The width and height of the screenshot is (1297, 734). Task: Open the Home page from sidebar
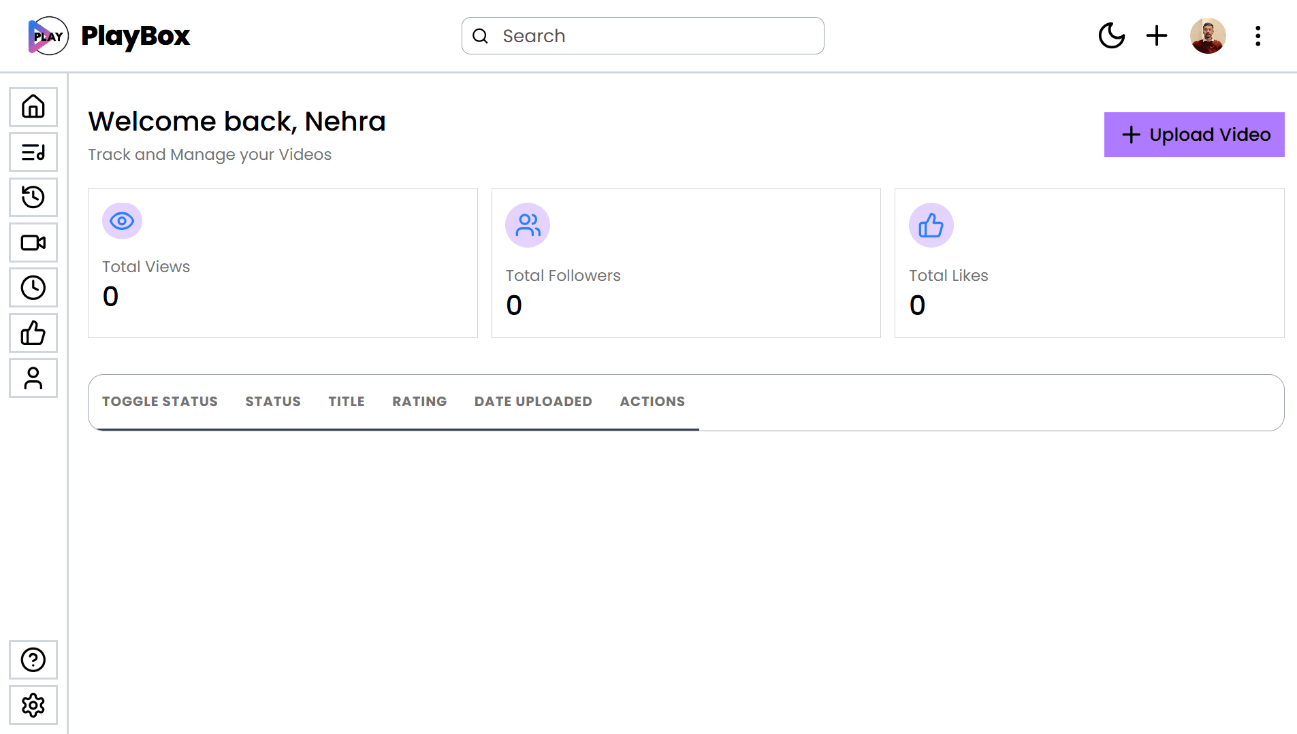click(x=33, y=107)
